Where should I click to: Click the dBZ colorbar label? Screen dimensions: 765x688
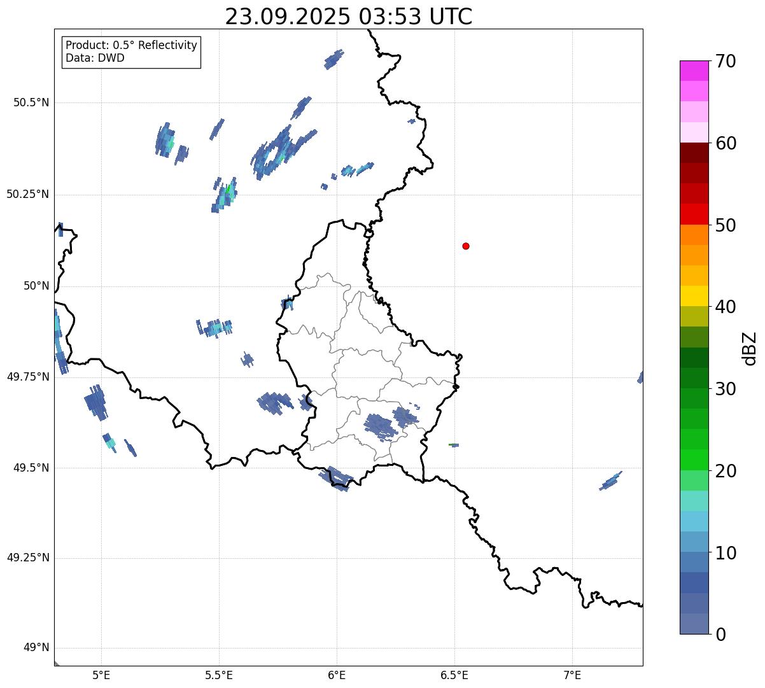tap(750, 348)
